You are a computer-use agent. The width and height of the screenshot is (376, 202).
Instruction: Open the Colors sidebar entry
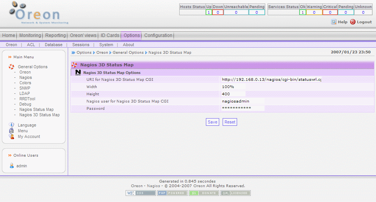(x=25, y=83)
